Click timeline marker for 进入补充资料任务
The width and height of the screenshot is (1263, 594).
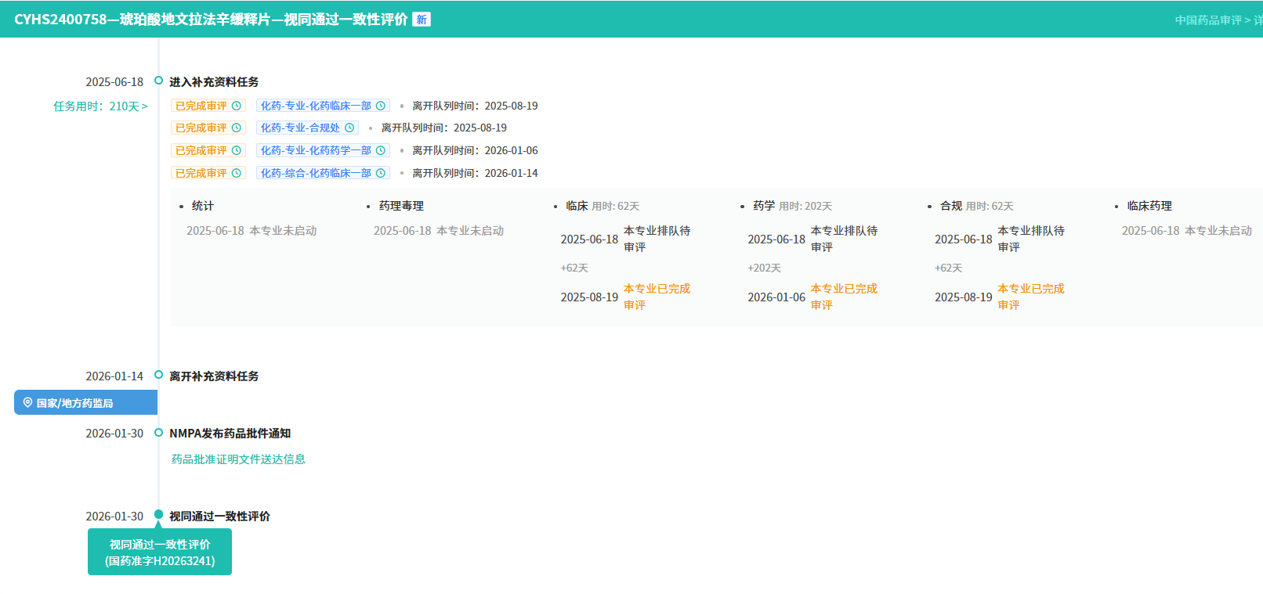pyautogui.click(x=158, y=81)
